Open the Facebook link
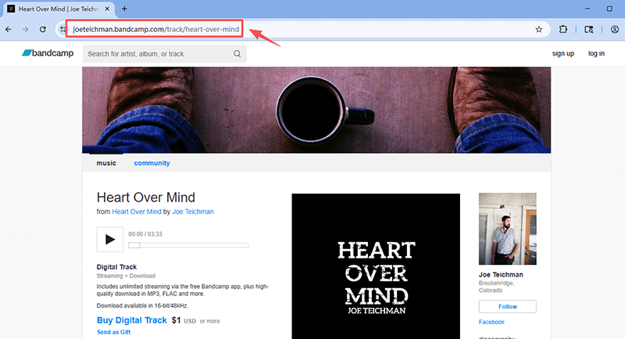Viewport: 625px width, 339px height. click(491, 322)
